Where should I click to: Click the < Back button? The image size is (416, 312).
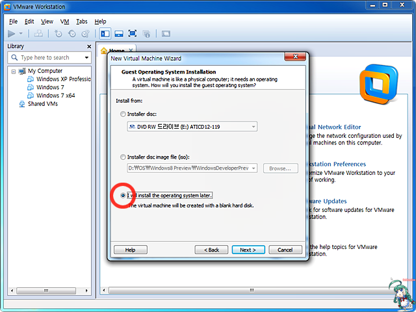(x=211, y=250)
